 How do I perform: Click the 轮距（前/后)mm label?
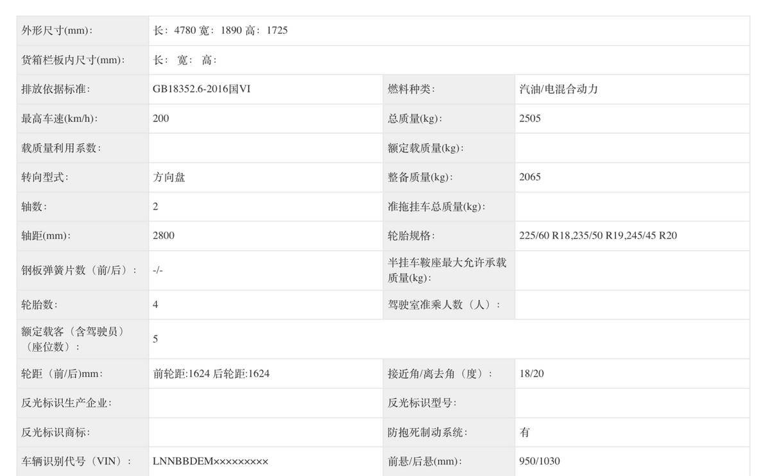62,373
